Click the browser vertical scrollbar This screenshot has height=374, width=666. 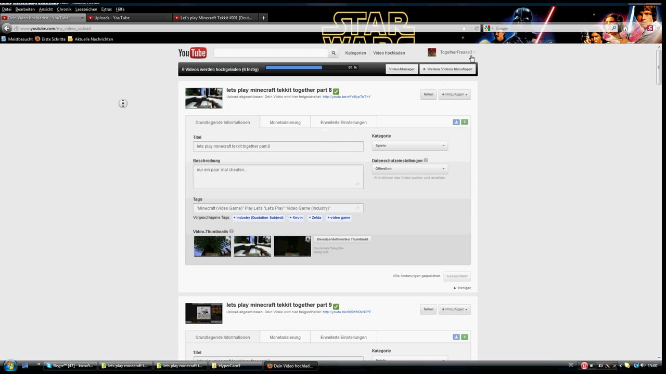pyautogui.click(x=659, y=66)
